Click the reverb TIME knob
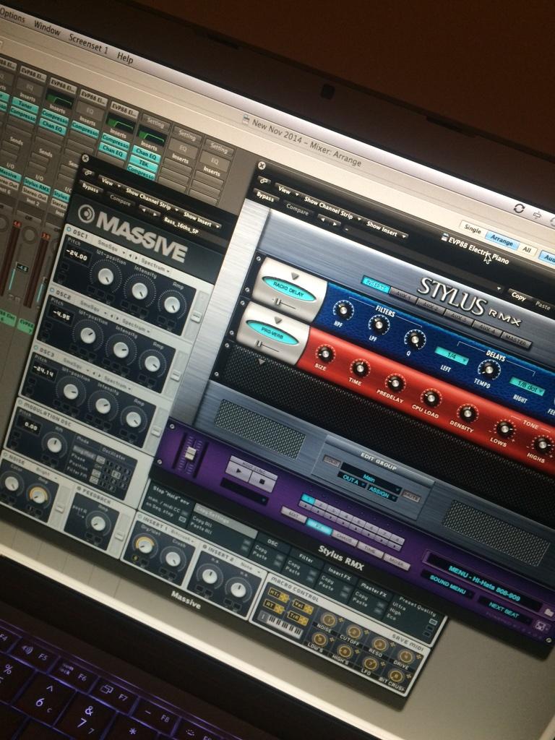 pos(360,368)
